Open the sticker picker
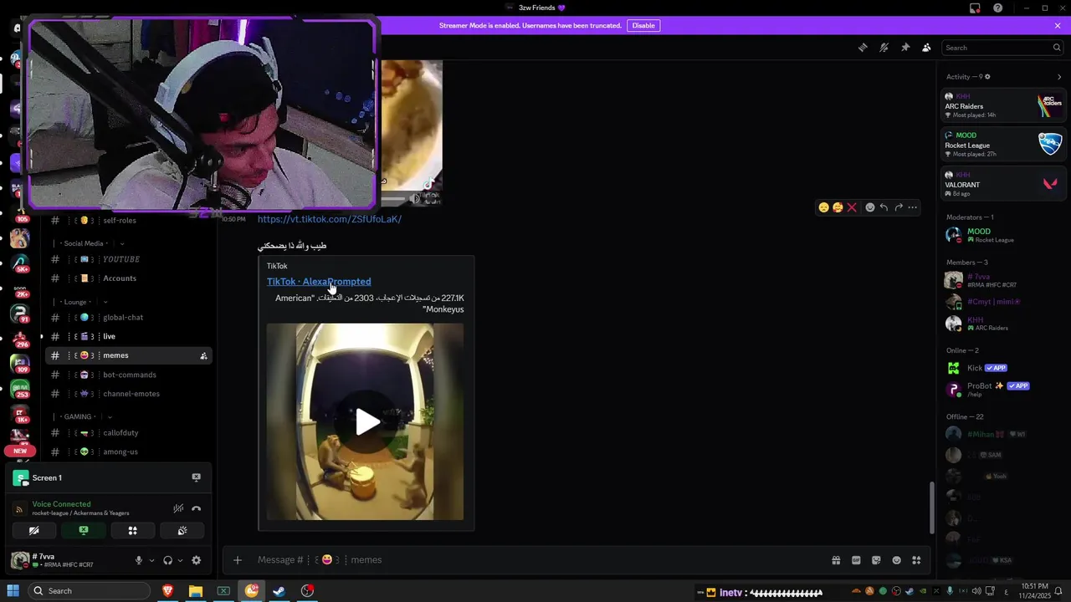Viewport: 1071px width, 602px height. (x=876, y=560)
